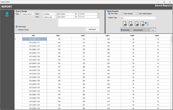Open the Data dropdown showing All Data
This screenshot has height=110, width=173.
coord(50,14)
